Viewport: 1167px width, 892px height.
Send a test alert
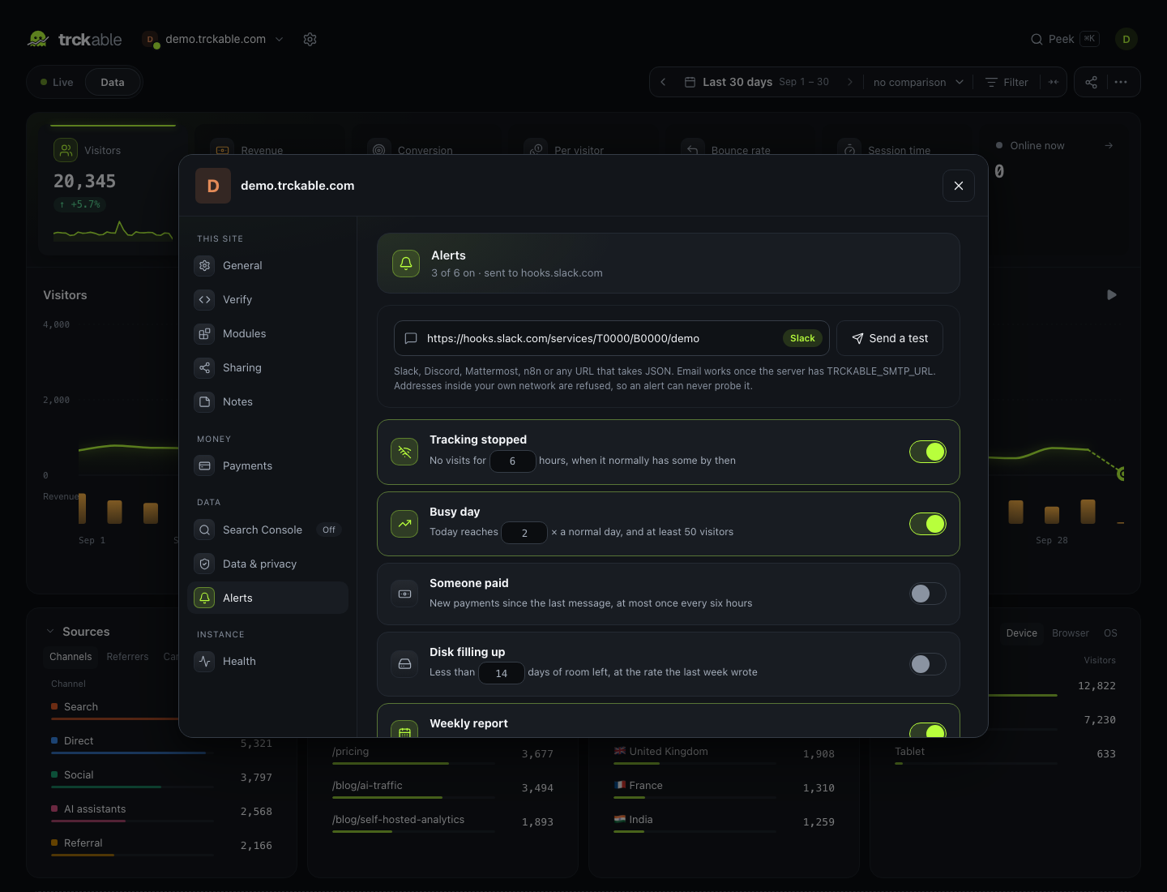coord(890,338)
